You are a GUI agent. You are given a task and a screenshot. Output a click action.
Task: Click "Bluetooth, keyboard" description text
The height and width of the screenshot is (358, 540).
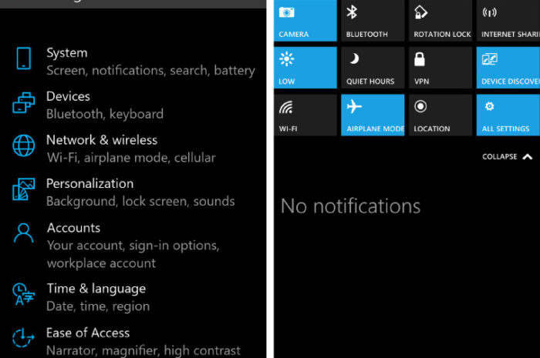pyautogui.click(x=105, y=114)
